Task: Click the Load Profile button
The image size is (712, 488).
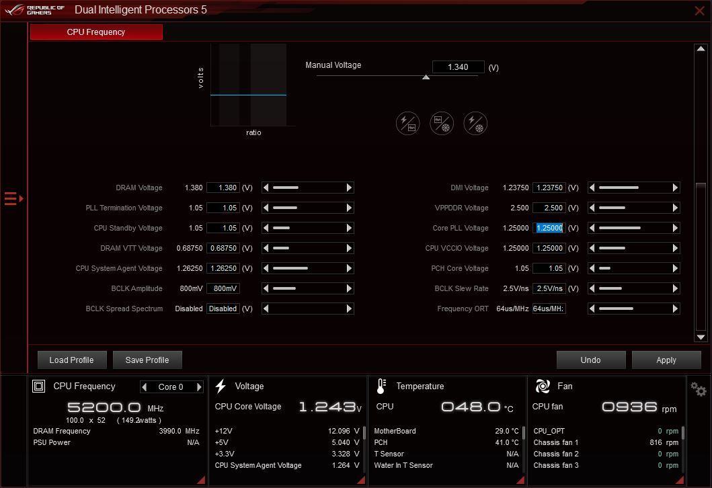Action: 72,360
